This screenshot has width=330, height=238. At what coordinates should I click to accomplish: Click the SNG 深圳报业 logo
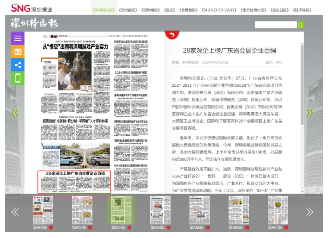point(31,8)
